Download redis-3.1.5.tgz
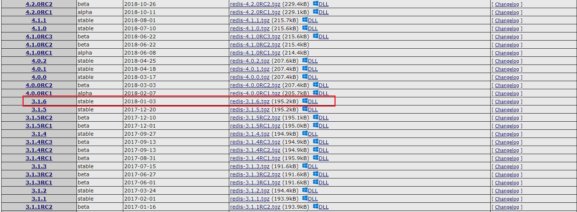This screenshot has width=577, height=212. pos(250,110)
